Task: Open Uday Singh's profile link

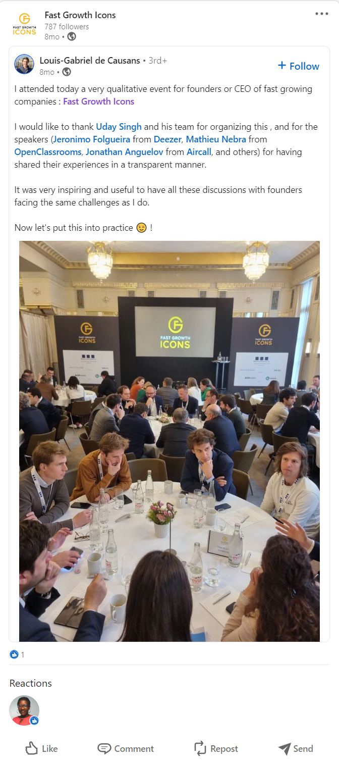Action: (119, 127)
